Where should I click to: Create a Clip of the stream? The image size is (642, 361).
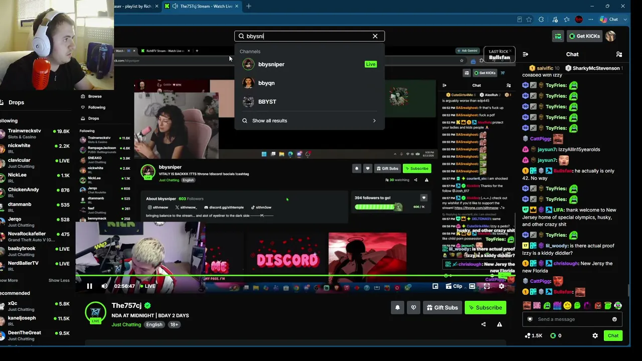(454, 286)
